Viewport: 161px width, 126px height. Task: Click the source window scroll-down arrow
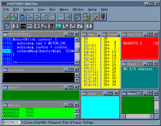point(77,62)
